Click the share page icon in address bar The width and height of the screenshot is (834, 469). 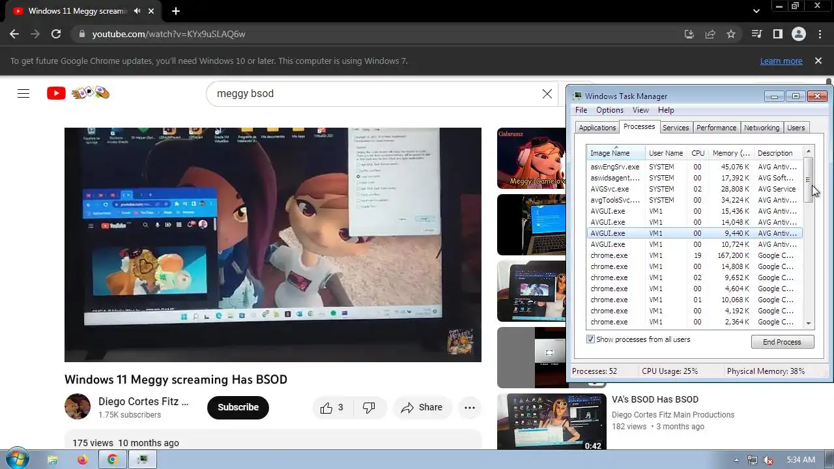(x=710, y=34)
